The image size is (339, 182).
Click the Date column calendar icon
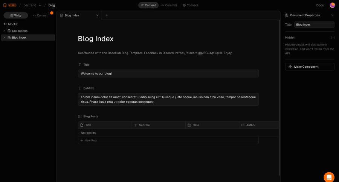[189, 125]
